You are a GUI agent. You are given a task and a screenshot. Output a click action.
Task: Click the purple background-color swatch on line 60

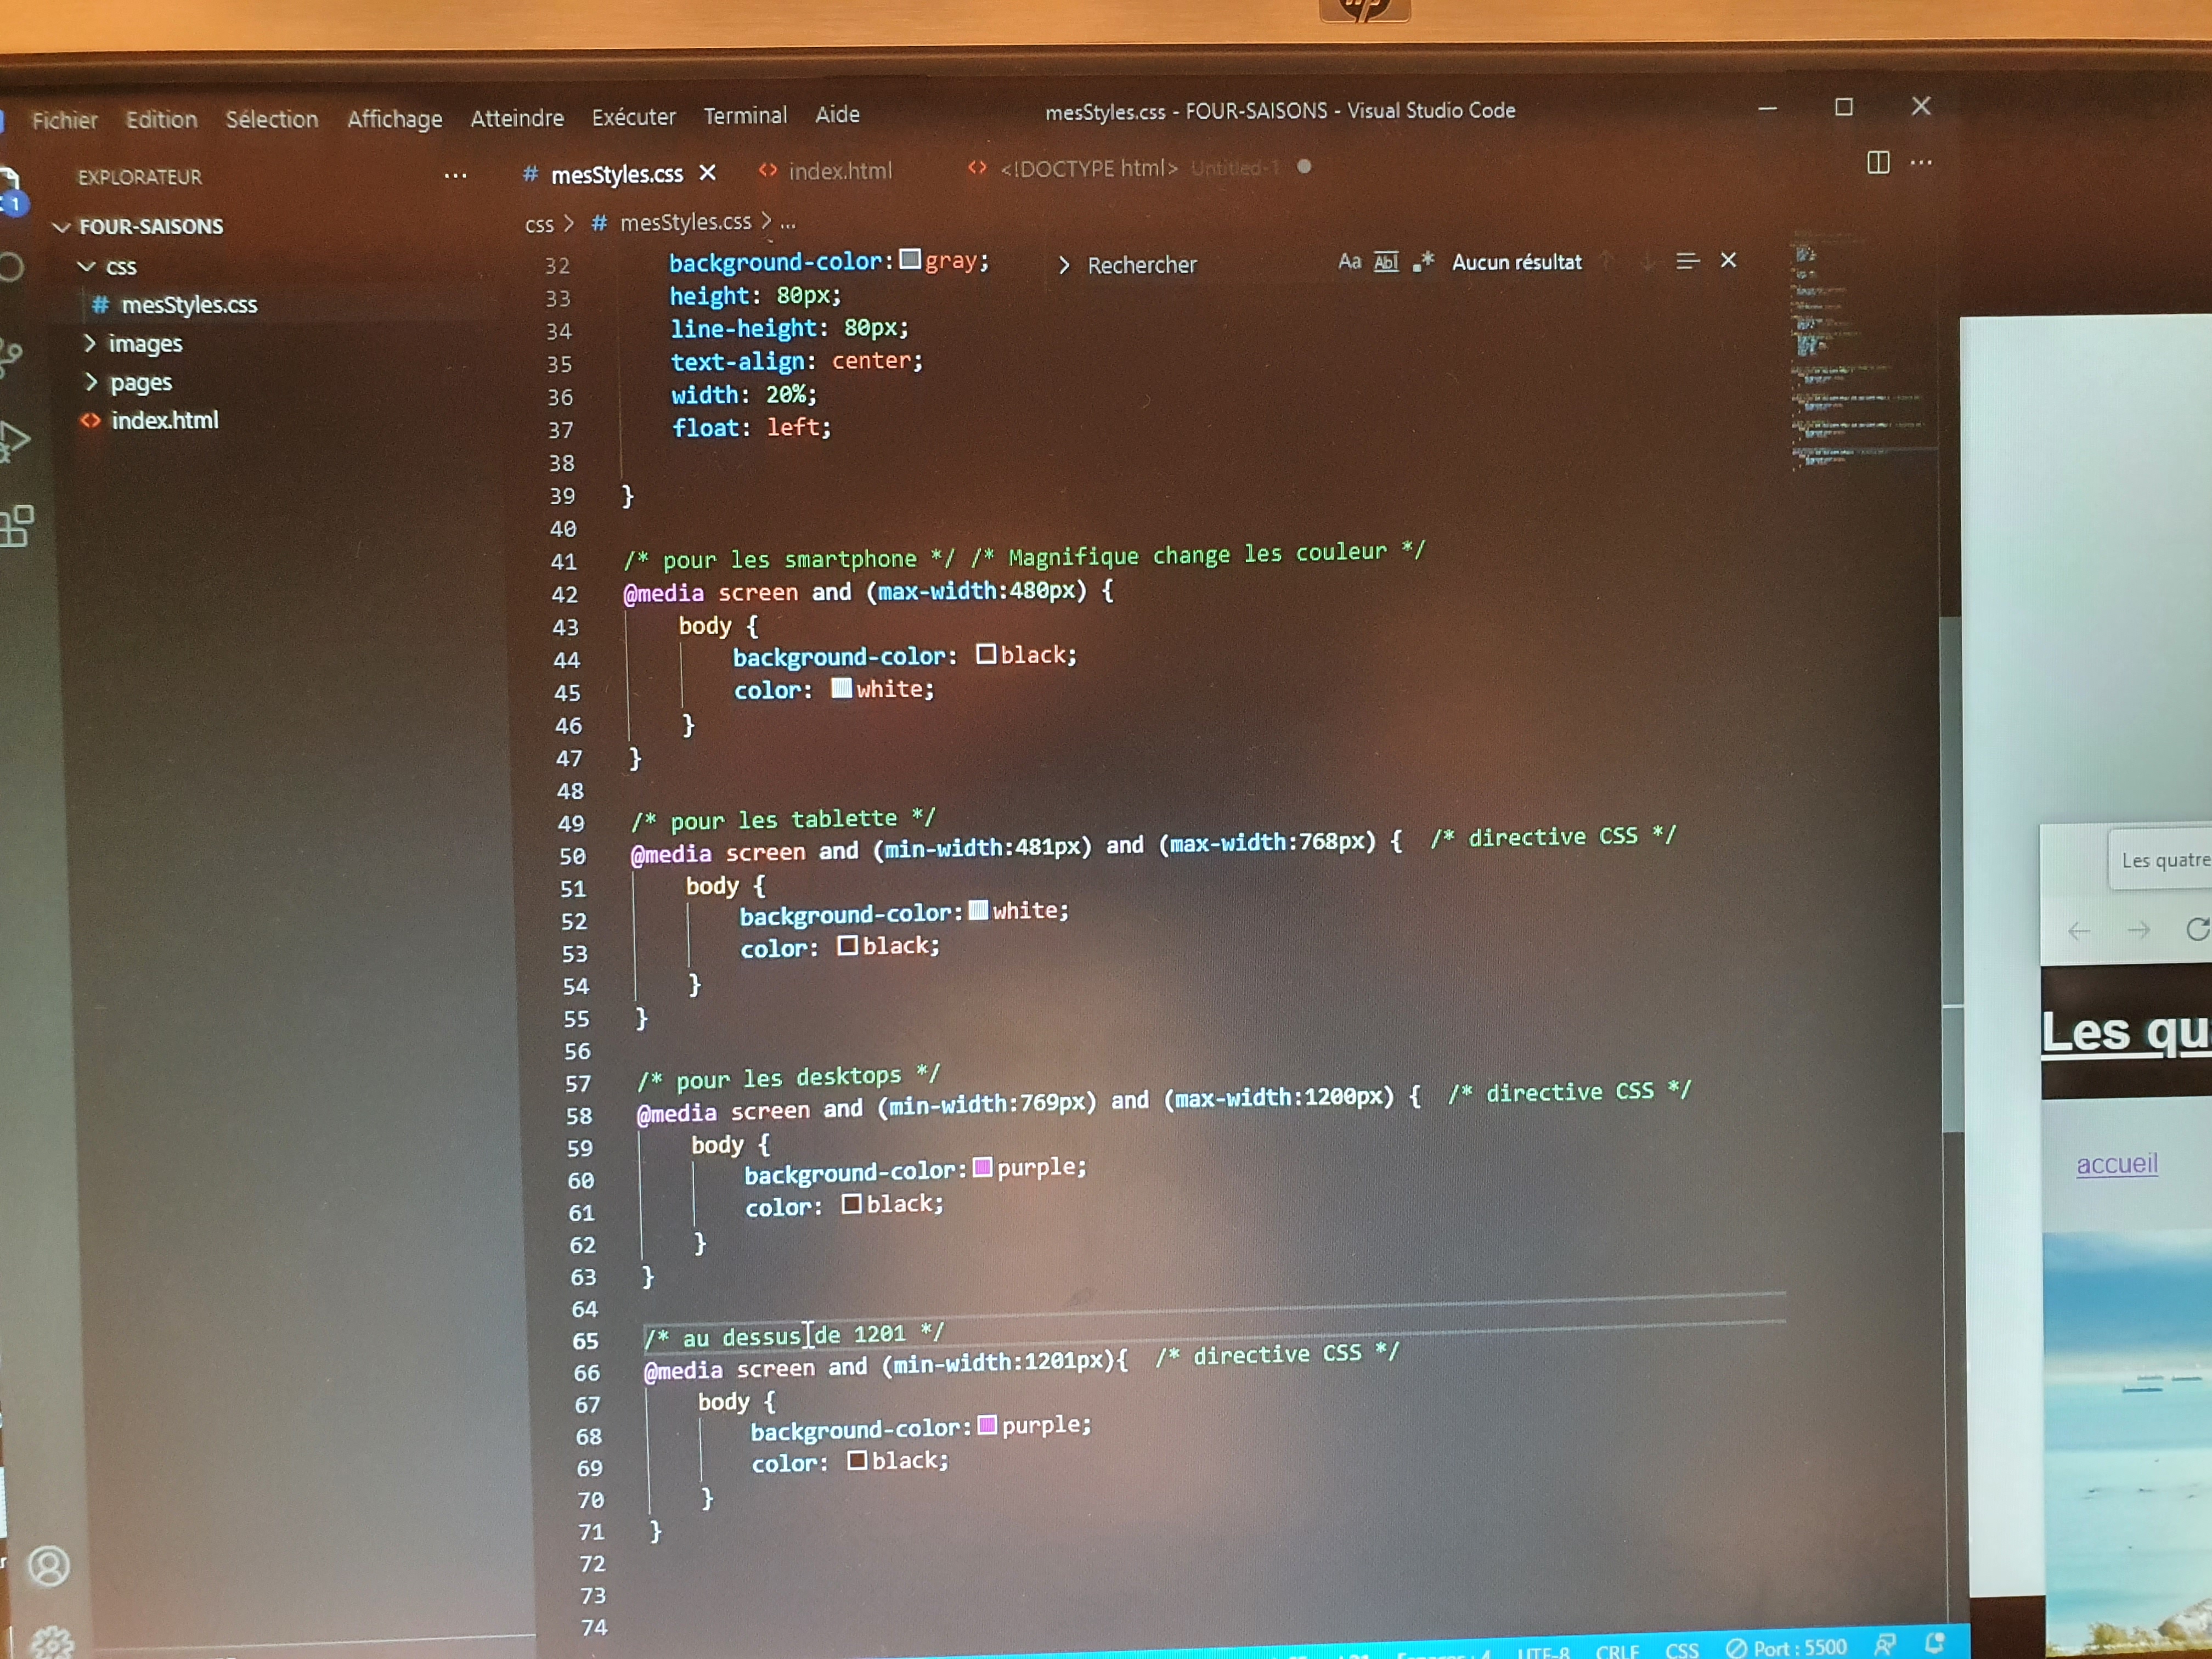tap(983, 1167)
